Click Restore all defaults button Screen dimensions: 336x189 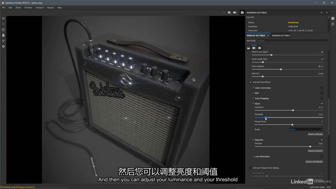click(x=314, y=162)
